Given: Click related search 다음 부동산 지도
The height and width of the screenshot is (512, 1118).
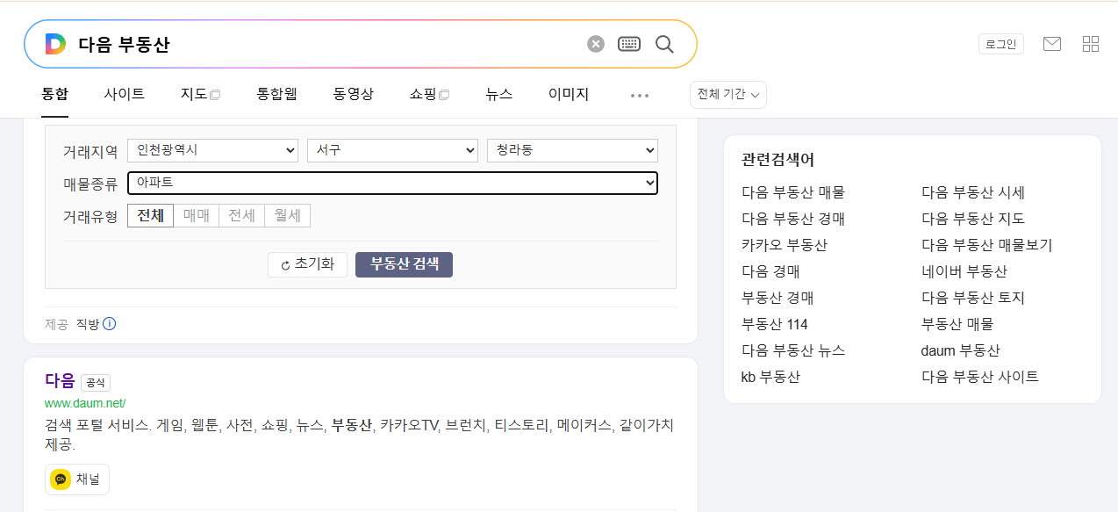Looking at the screenshot, I should (973, 219).
